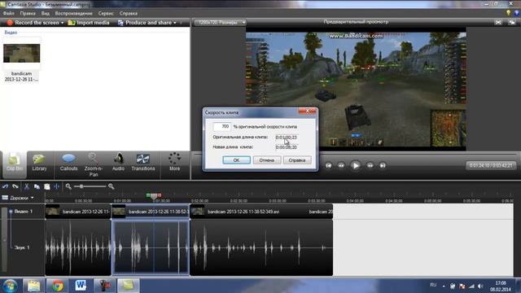
Task: Select the bandicam thumbnail in Clip Bin
Action: pos(22,53)
